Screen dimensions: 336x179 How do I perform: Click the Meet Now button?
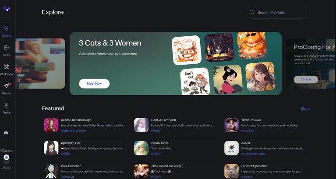point(94,83)
